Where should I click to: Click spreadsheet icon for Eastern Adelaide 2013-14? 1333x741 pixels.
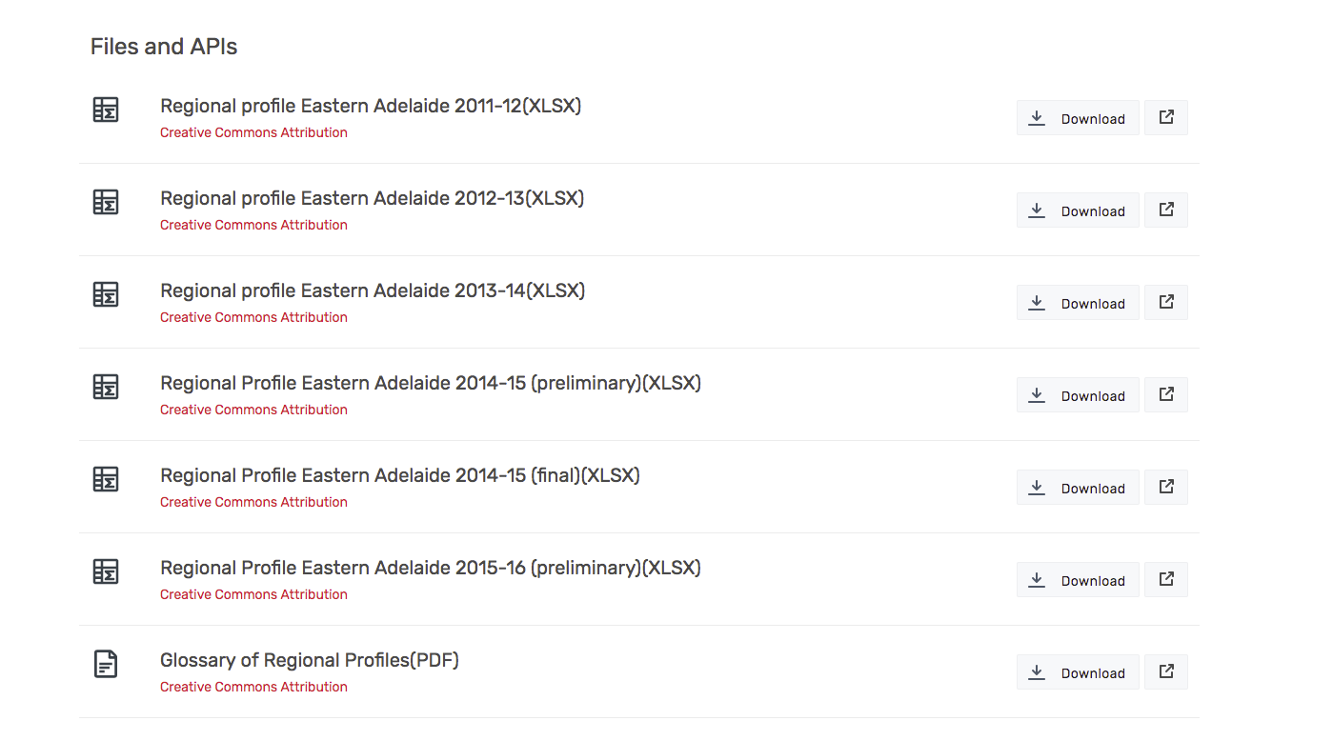click(106, 294)
